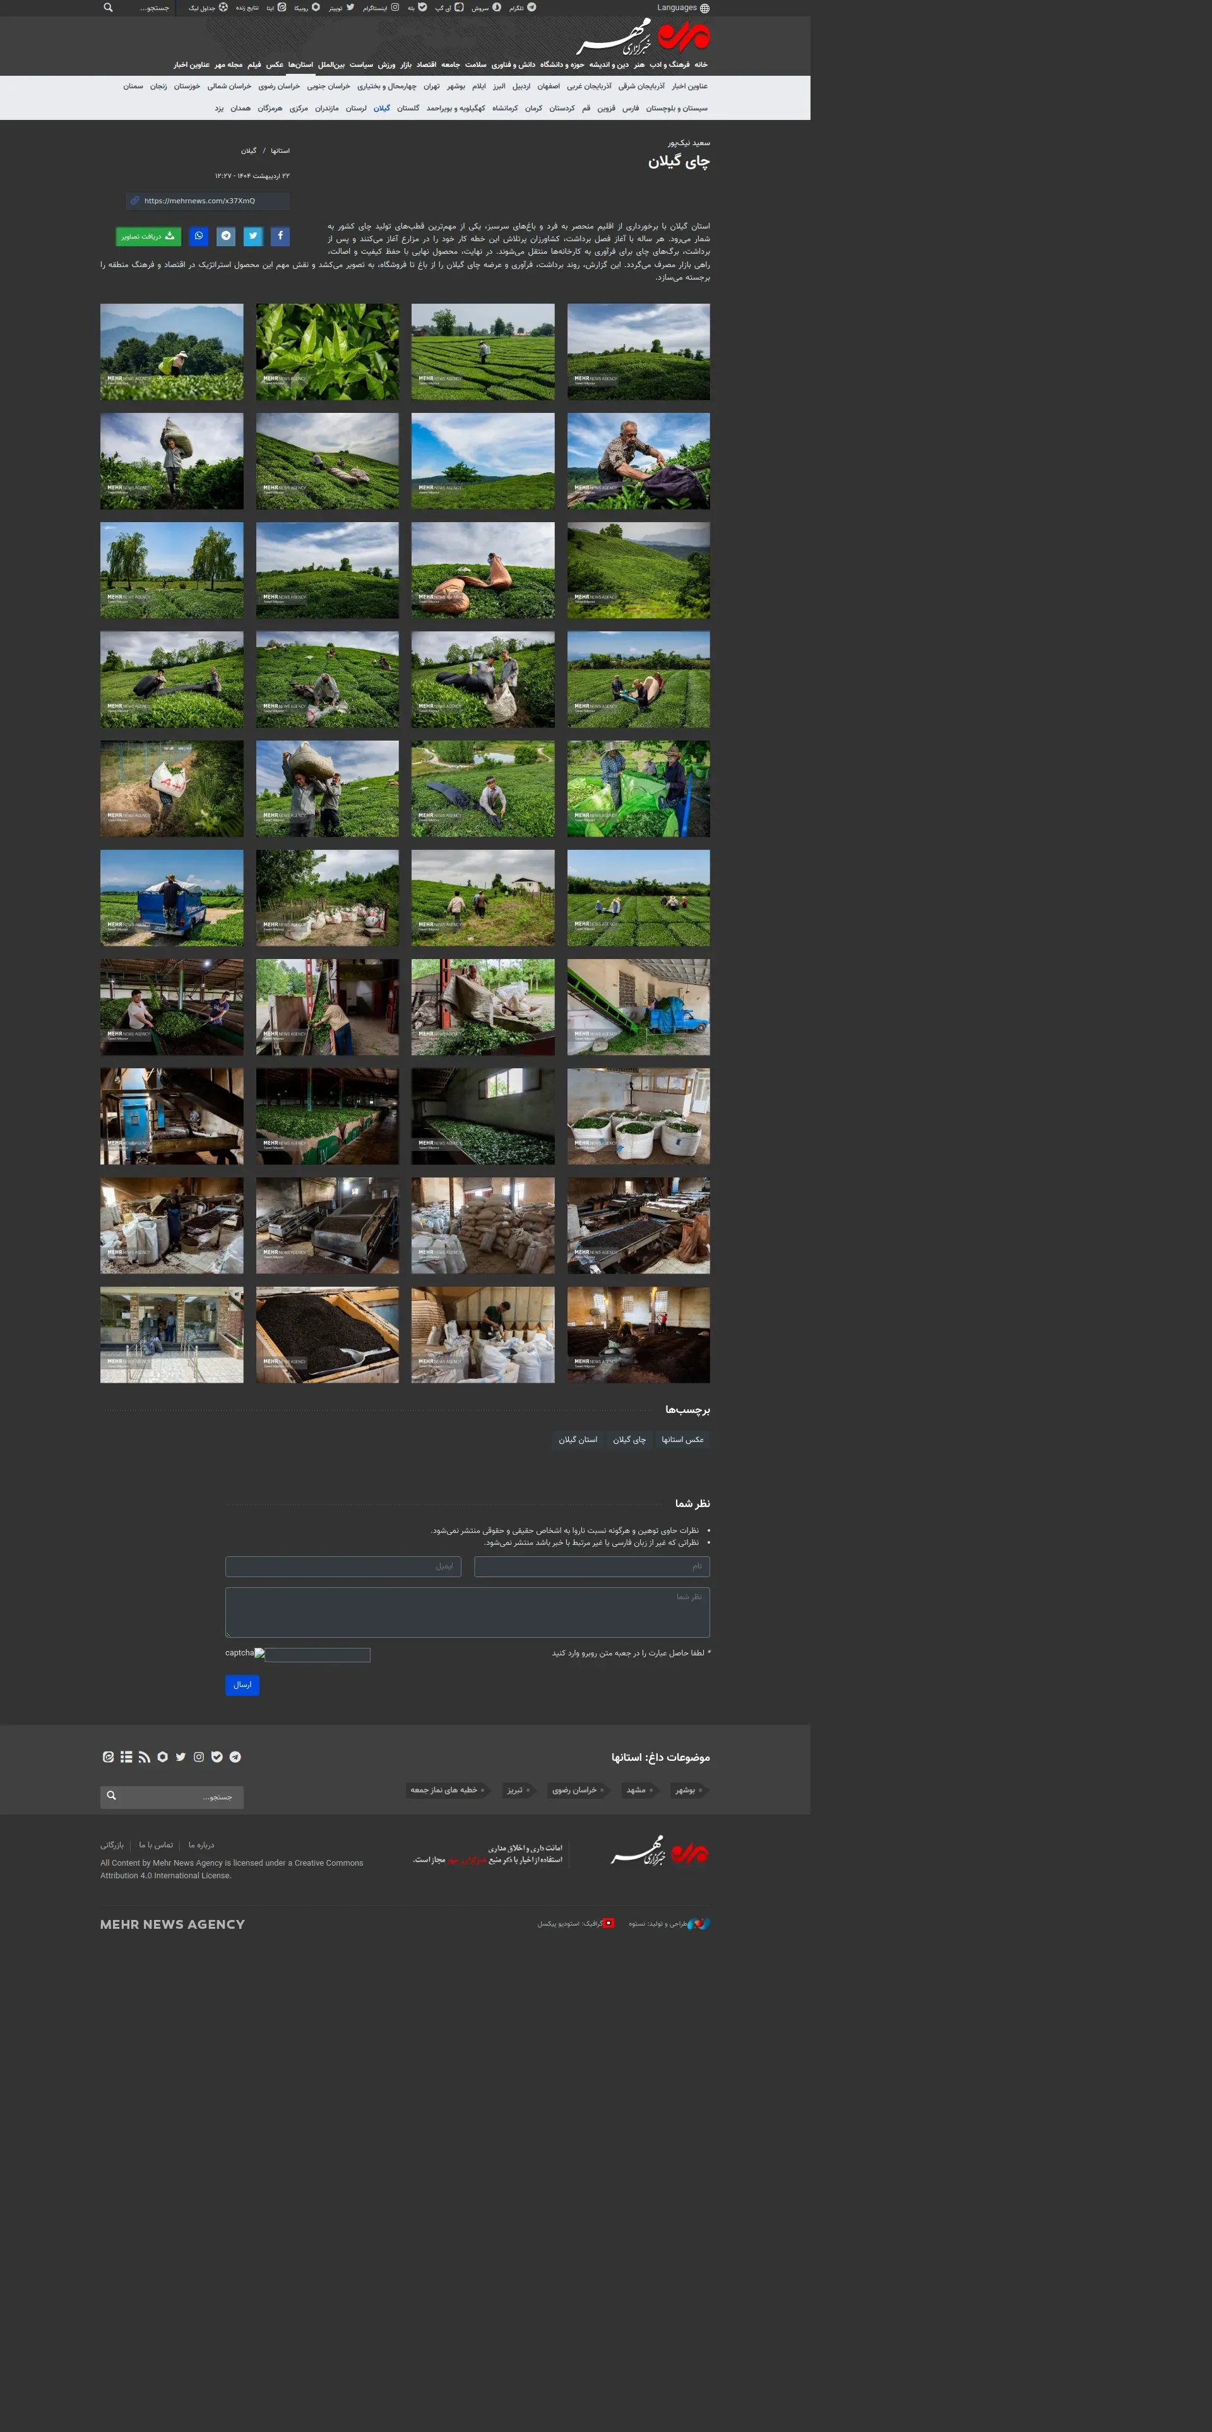Open the عکس (photo) menu item

pos(275,65)
